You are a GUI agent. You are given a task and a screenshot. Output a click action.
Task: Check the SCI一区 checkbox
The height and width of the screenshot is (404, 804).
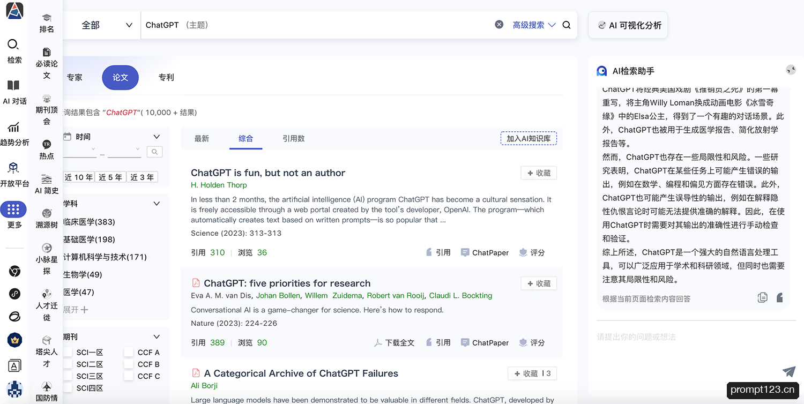(68, 352)
